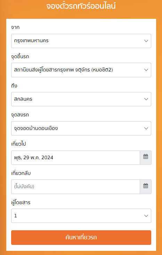Expand the boarding point dropdown showing หมอชิต2

pyautogui.click(x=81, y=70)
